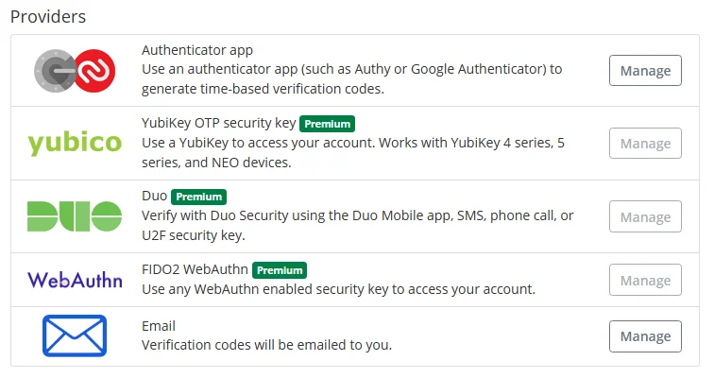Click the Duo provider title
714x378 pixels.
point(154,196)
